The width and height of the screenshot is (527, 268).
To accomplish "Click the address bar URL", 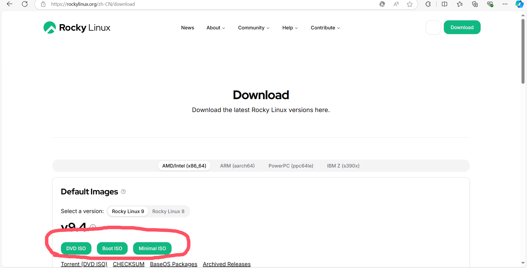I will pos(93,4).
